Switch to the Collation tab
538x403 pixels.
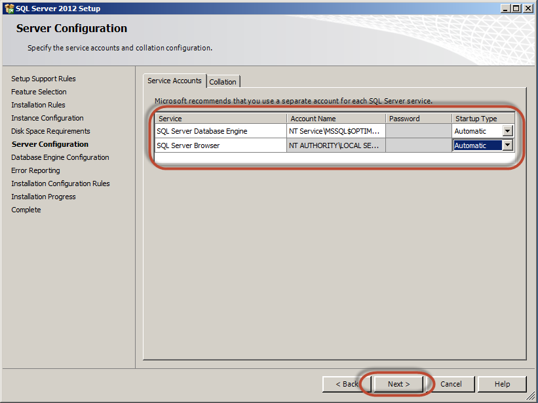pyautogui.click(x=223, y=82)
